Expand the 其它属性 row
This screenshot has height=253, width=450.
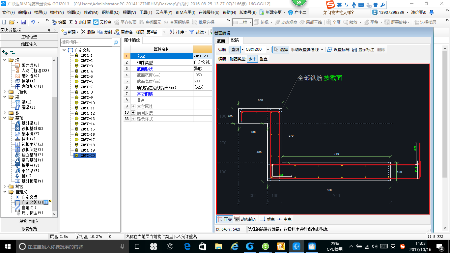click(133, 106)
